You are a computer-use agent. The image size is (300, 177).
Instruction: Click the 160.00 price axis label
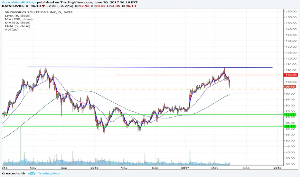point(291,12)
